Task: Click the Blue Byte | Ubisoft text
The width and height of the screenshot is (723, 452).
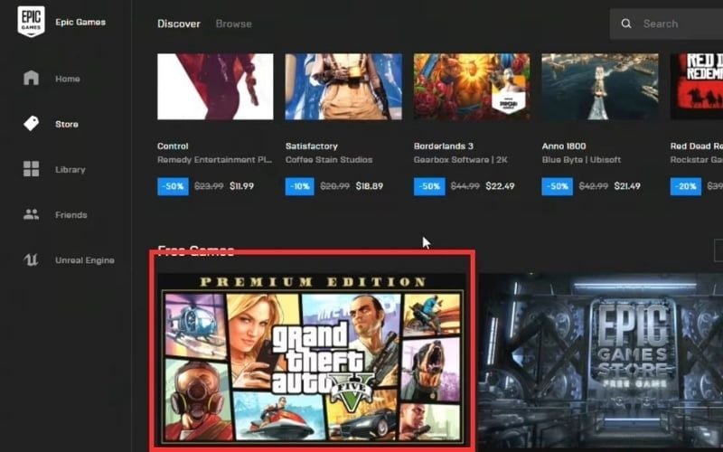Action: [x=581, y=160]
